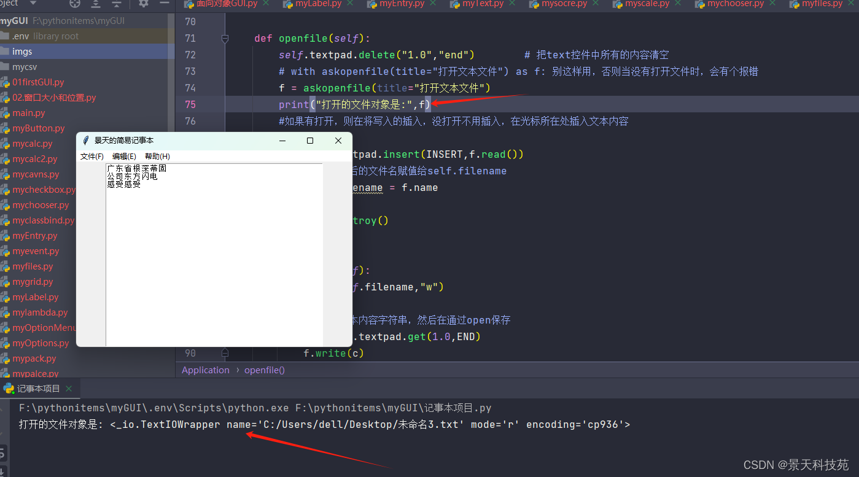Open Project panel settings gear
Viewport: 859px width, 477px height.
pos(144,3)
